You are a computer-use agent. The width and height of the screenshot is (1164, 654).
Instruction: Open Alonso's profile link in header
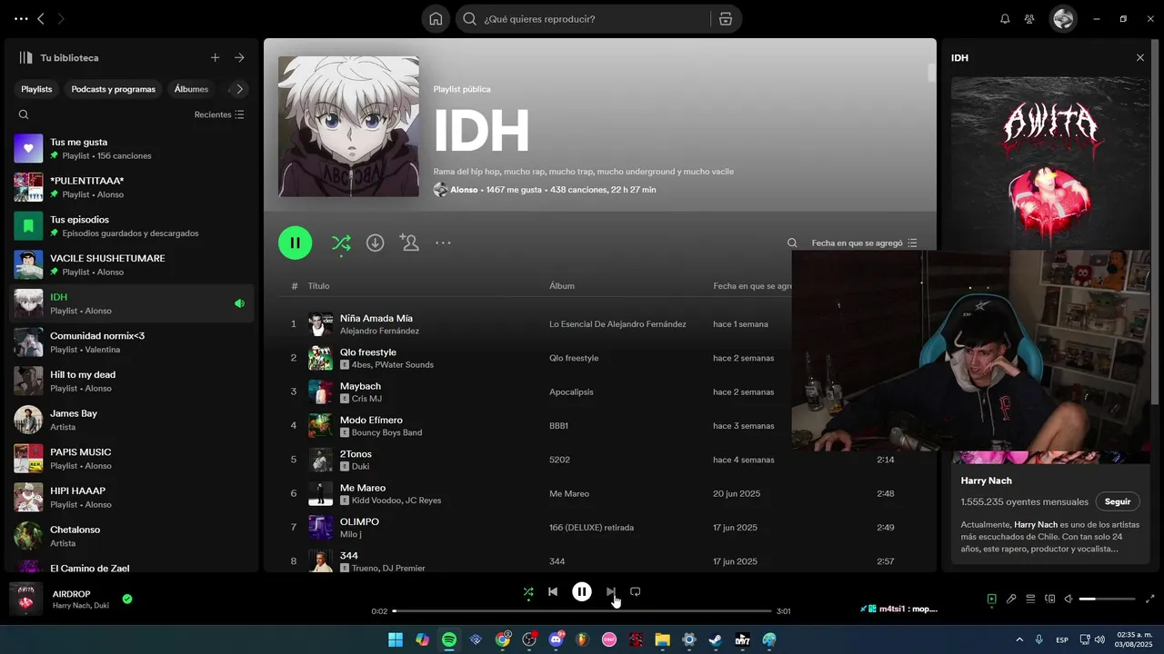(464, 190)
